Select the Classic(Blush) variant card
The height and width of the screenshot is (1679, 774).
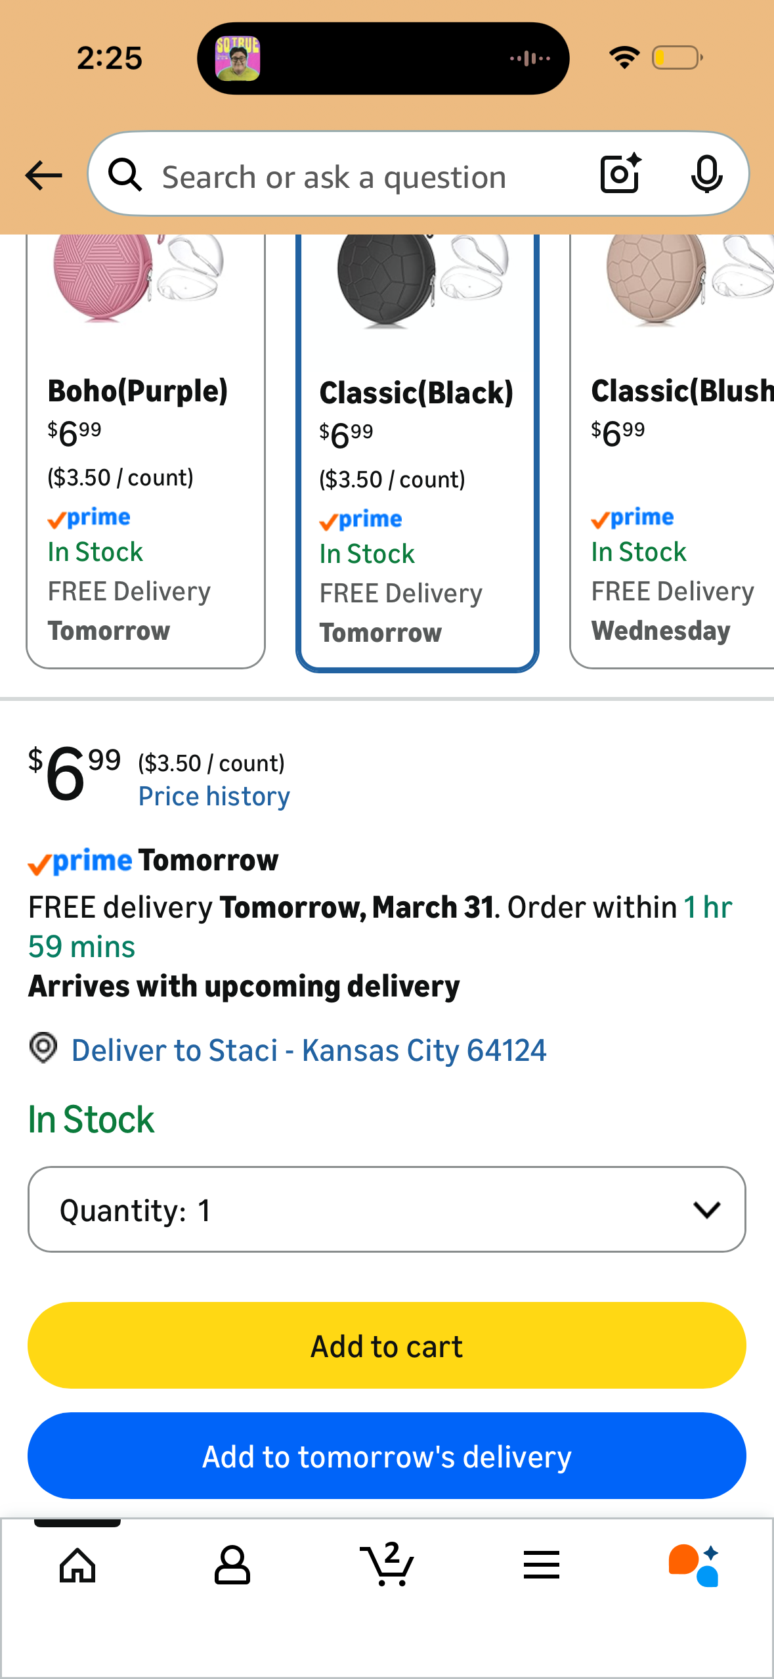pyautogui.click(x=672, y=451)
